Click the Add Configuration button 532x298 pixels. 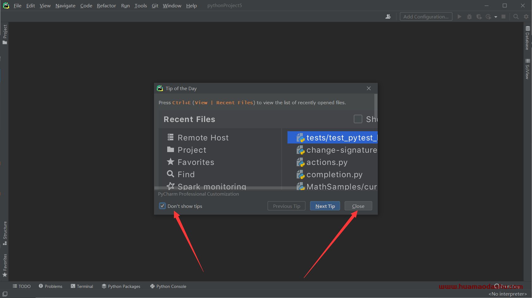426,17
